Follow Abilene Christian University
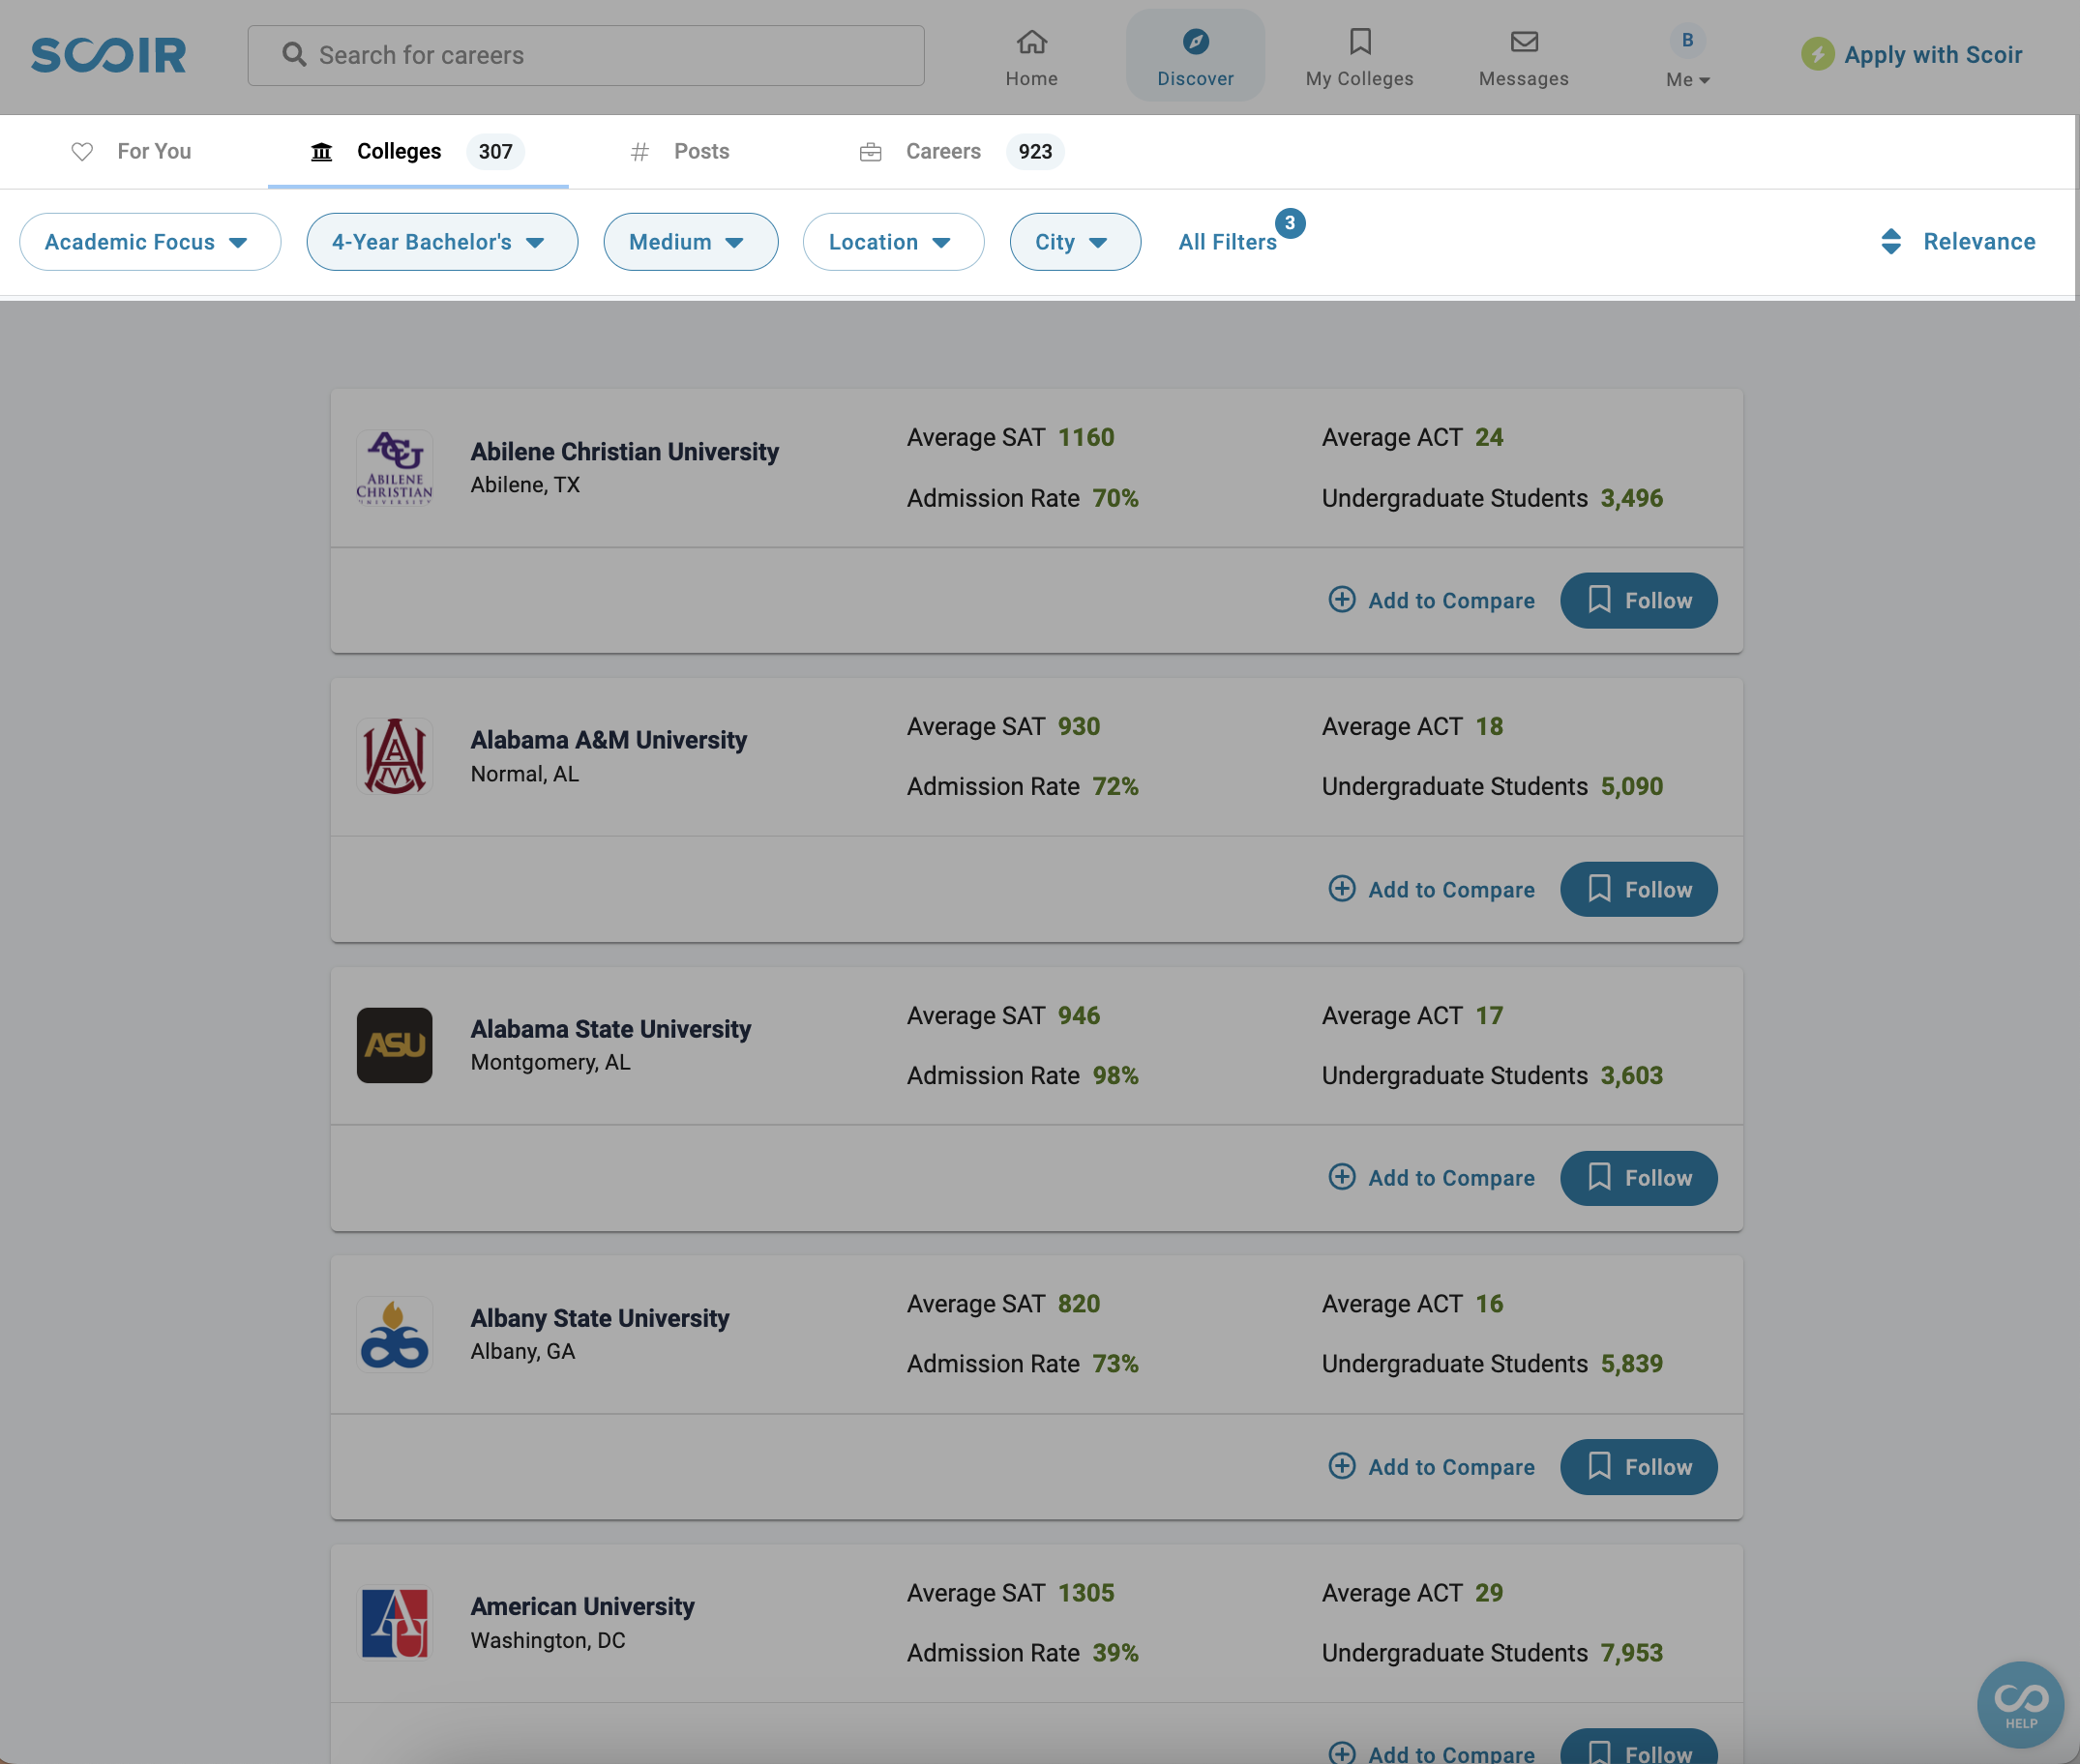This screenshot has width=2080, height=1764. point(1638,600)
